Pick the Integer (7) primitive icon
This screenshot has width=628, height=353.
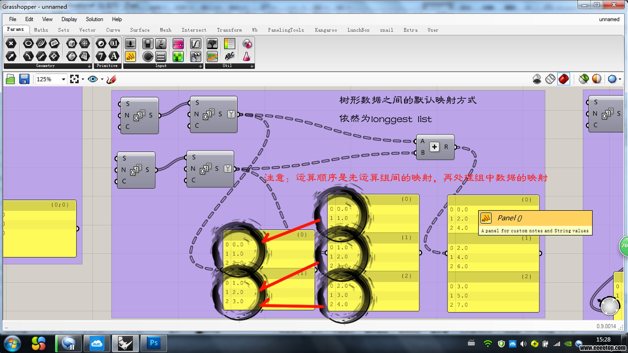[x=101, y=56]
